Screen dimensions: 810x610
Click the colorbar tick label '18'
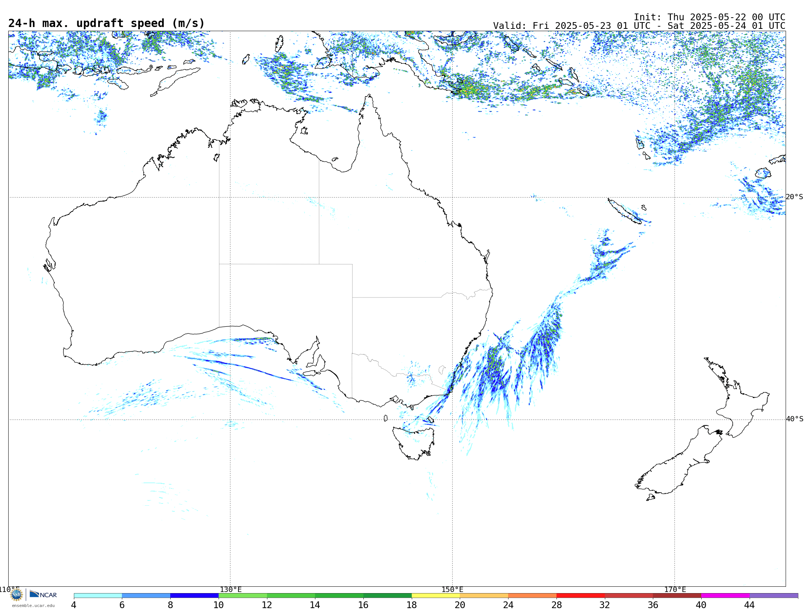point(412,605)
